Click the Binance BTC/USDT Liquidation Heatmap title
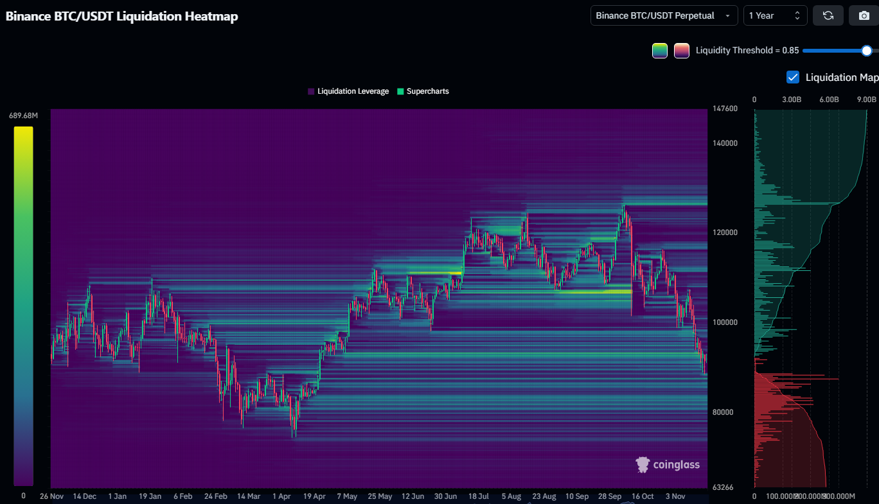Viewport: 879px width, 504px height. [x=122, y=16]
